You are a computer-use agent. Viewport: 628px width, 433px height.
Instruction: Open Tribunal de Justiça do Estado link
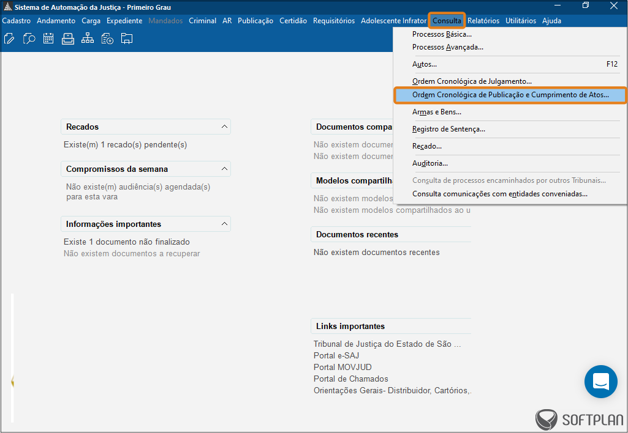coord(387,344)
